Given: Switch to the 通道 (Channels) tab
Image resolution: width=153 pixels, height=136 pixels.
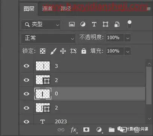Looking at the screenshot, I should pyautogui.click(x=47, y=9).
